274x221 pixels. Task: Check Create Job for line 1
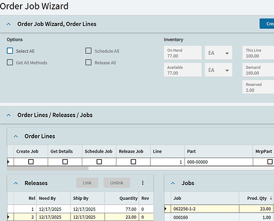tap(31, 161)
